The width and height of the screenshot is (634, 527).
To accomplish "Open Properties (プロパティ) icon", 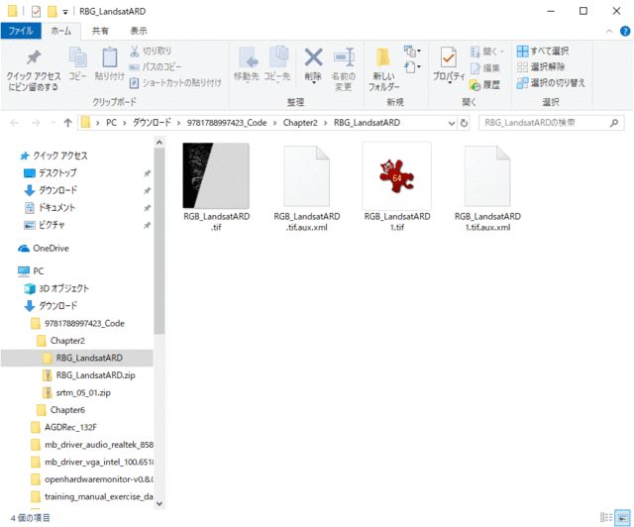I will [x=449, y=64].
